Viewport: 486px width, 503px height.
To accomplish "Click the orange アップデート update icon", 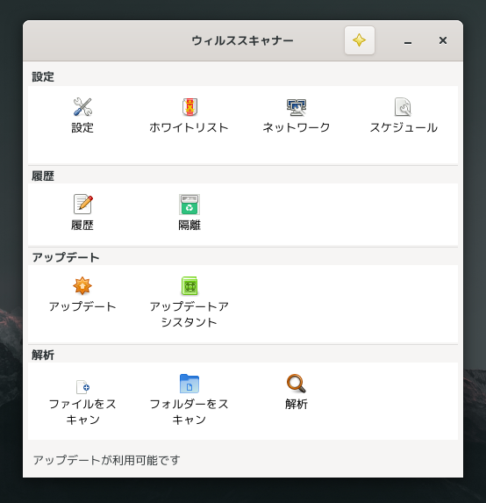I will pyautogui.click(x=82, y=285).
